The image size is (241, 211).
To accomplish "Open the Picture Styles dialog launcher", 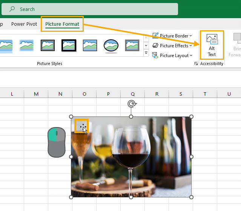I will click(x=196, y=64).
